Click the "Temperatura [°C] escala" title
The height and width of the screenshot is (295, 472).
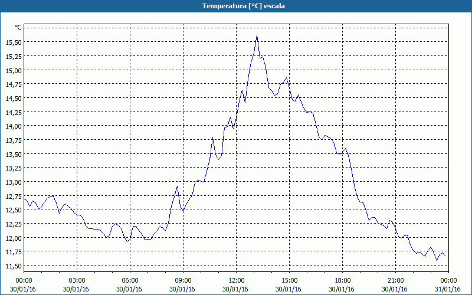click(244, 6)
